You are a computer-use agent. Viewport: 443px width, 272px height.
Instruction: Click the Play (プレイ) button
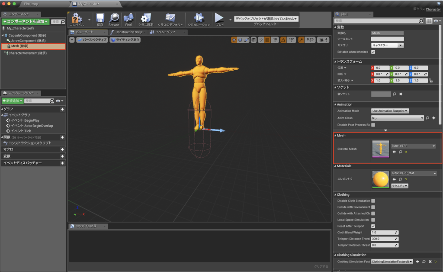[x=219, y=19]
